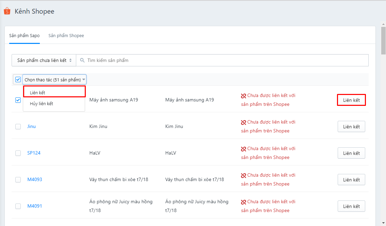The width and height of the screenshot is (386, 226).
Task: Click the Liên kết button on the SP124 row
Action: (351, 153)
